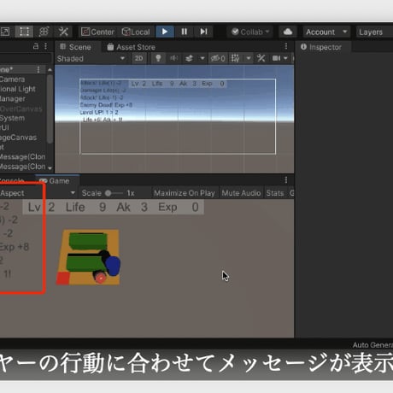
Task: Open the cloud services icon
Action: point(288,32)
